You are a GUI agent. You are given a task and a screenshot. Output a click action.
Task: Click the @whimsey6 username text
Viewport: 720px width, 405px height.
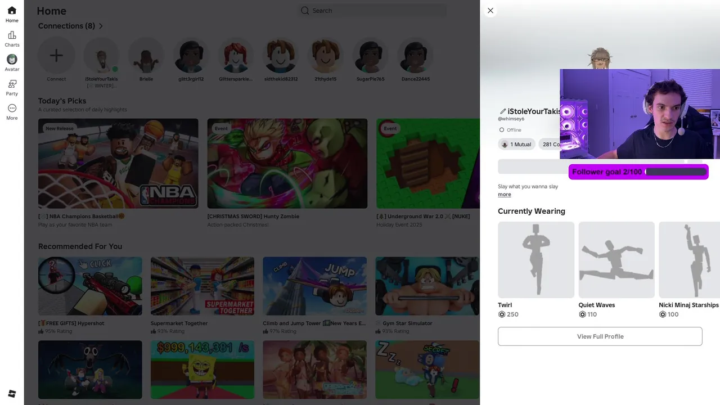[511, 119]
